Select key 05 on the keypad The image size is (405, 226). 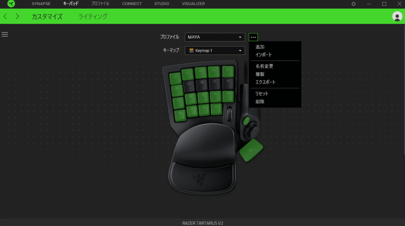pos(228,71)
